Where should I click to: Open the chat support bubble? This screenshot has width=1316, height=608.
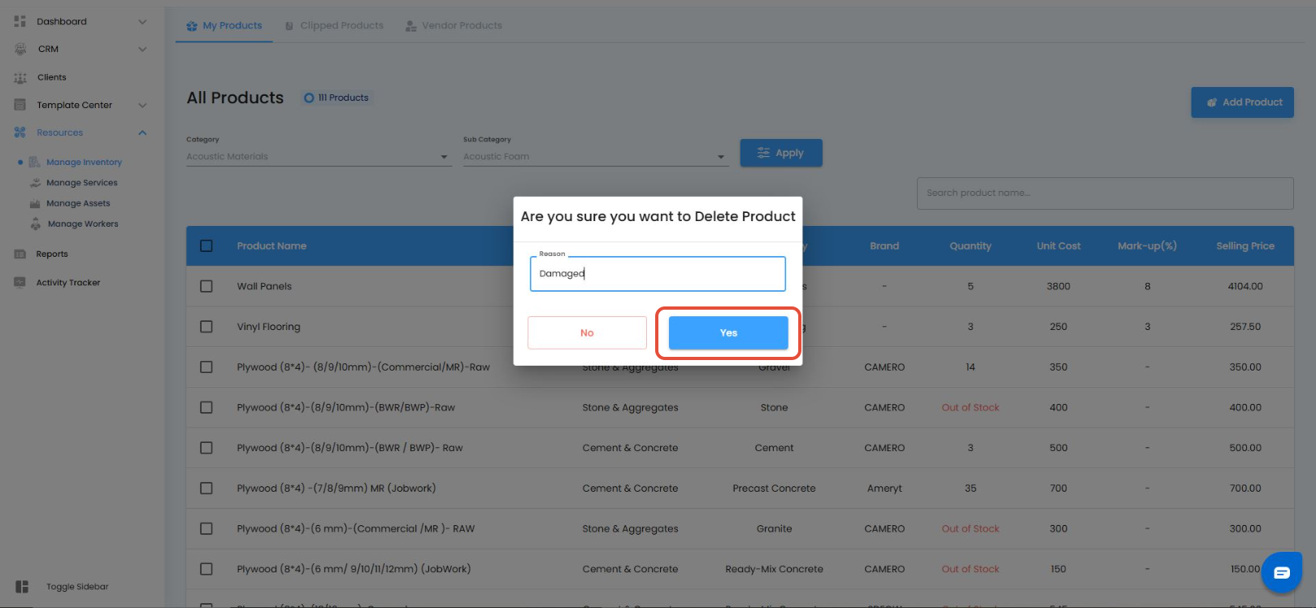pyautogui.click(x=1281, y=572)
